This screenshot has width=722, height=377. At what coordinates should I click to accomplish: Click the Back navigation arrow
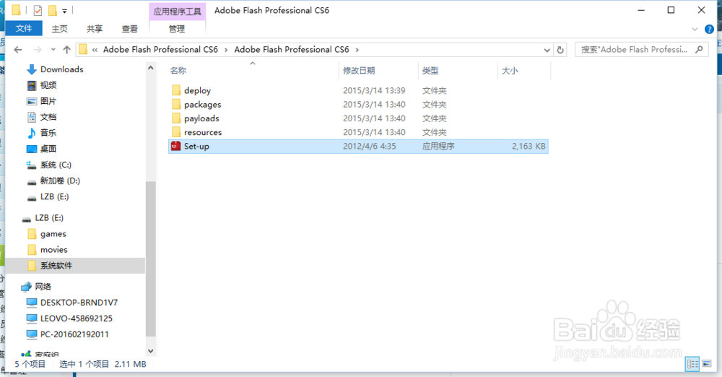[18, 50]
